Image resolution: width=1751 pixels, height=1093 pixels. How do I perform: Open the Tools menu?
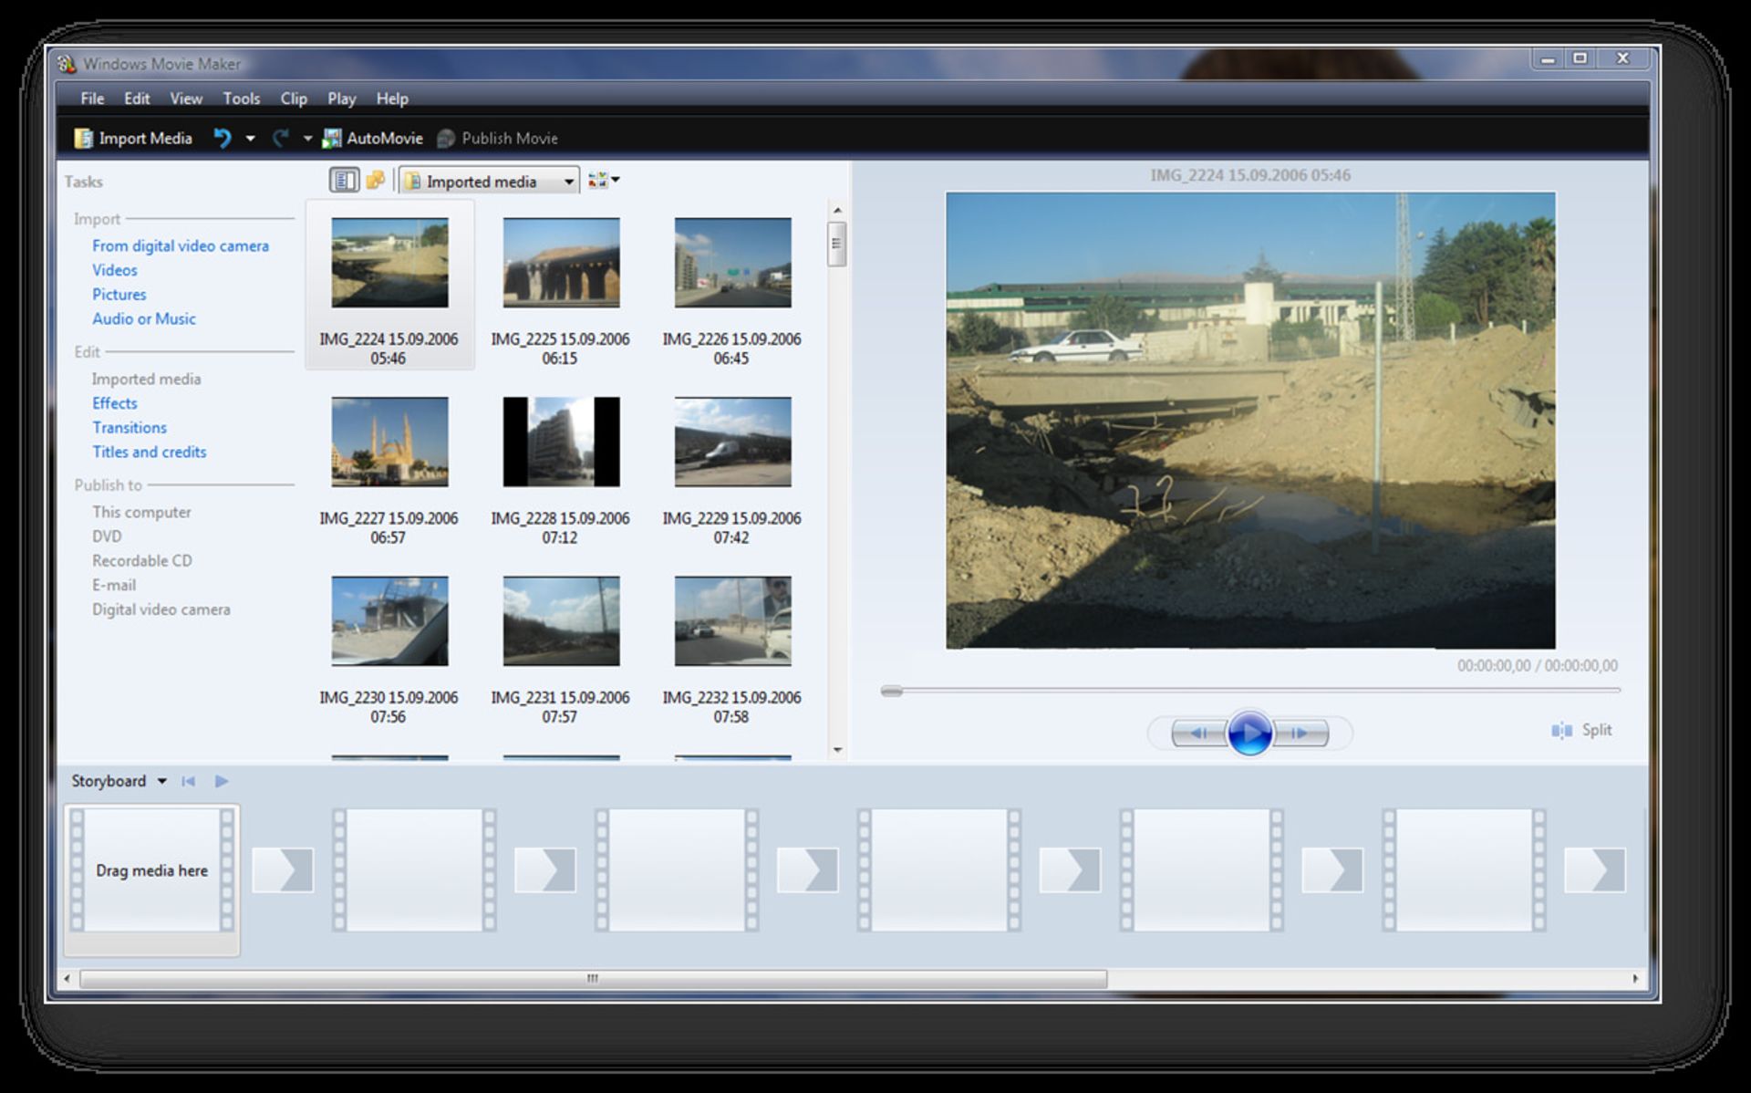(x=242, y=99)
